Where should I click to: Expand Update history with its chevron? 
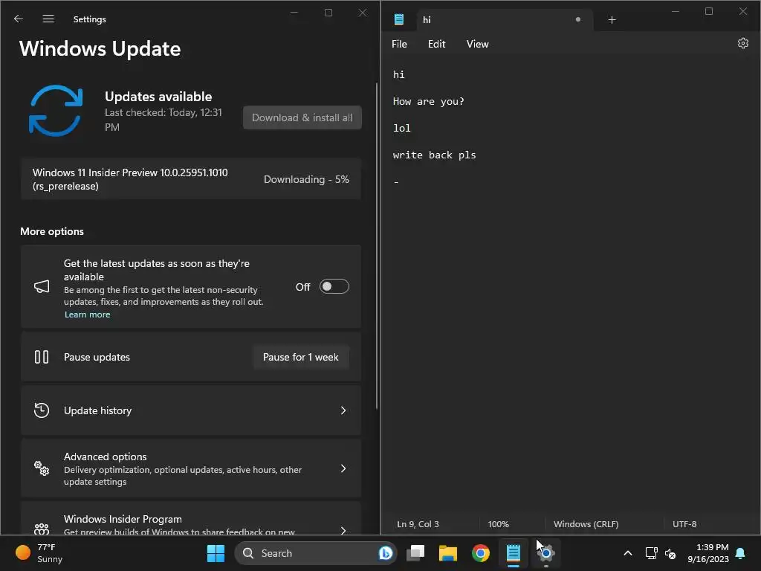pos(343,410)
